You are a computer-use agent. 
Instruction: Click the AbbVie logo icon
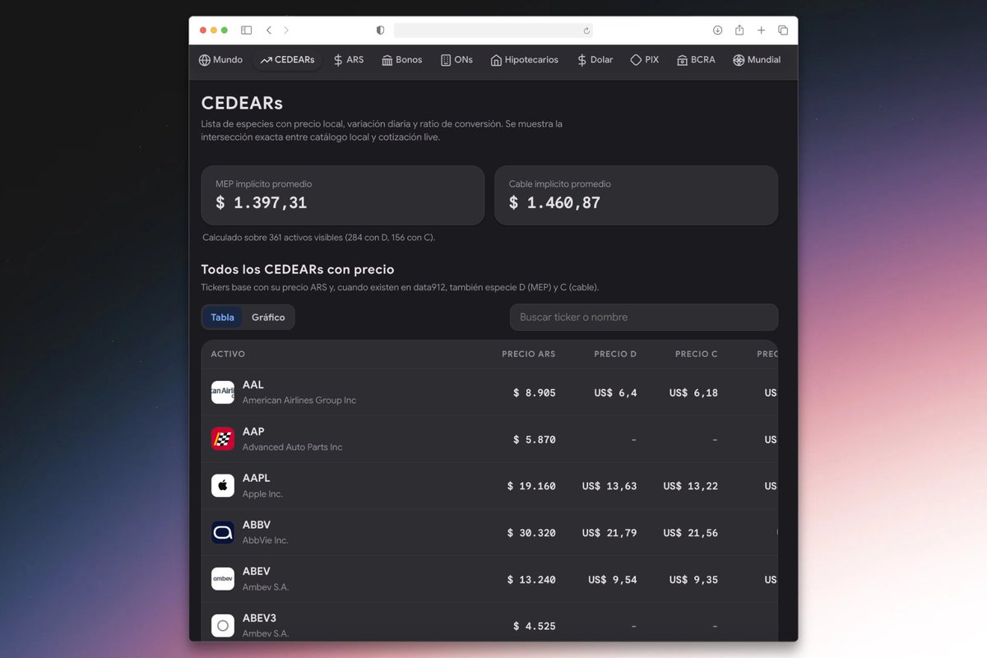pyautogui.click(x=223, y=532)
